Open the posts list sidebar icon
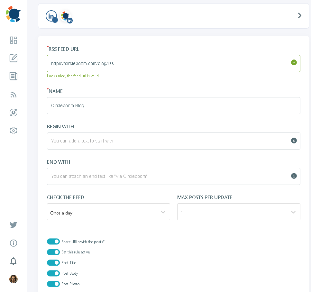This screenshot has height=292, width=311. click(13, 76)
